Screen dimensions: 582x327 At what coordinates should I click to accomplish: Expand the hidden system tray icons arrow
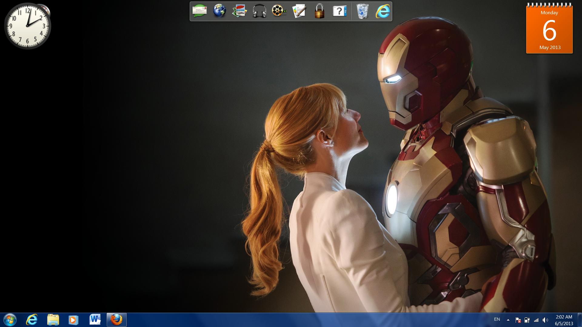pyautogui.click(x=508, y=320)
